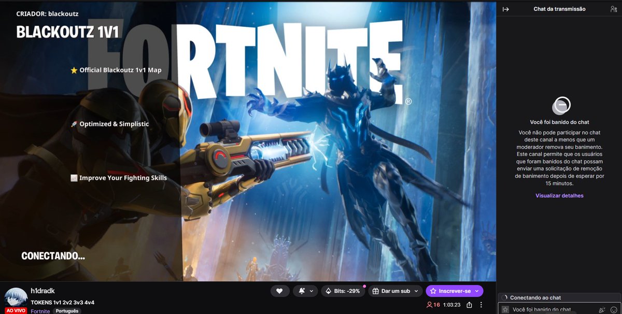Click the Você foi banido do chat heading
Image resolution: width=622 pixels, height=314 pixels.
(559, 122)
